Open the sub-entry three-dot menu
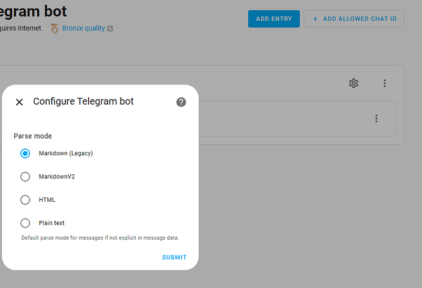Viewport: 422px width, 288px height. pyautogui.click(x=376, y=119)
